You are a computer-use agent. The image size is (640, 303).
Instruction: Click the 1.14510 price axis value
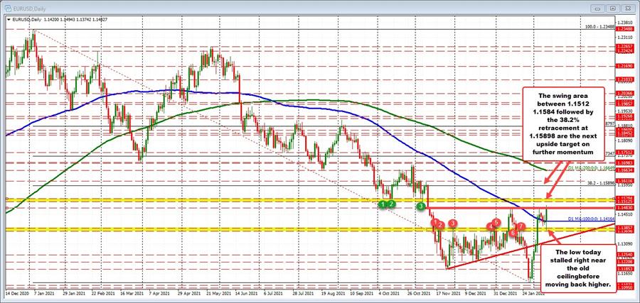pyautogui.click(x=624, y=214)
